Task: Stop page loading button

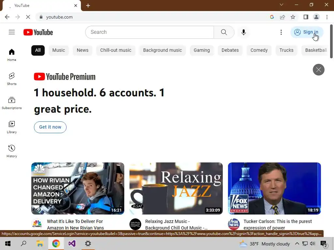Action: click(28, 17)
